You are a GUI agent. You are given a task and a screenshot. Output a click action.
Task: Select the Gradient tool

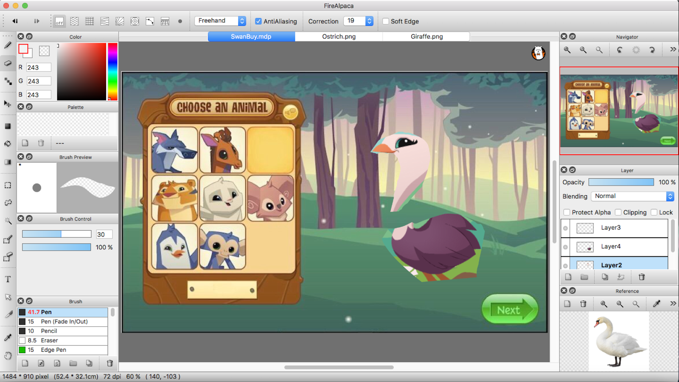click(8, 162)
